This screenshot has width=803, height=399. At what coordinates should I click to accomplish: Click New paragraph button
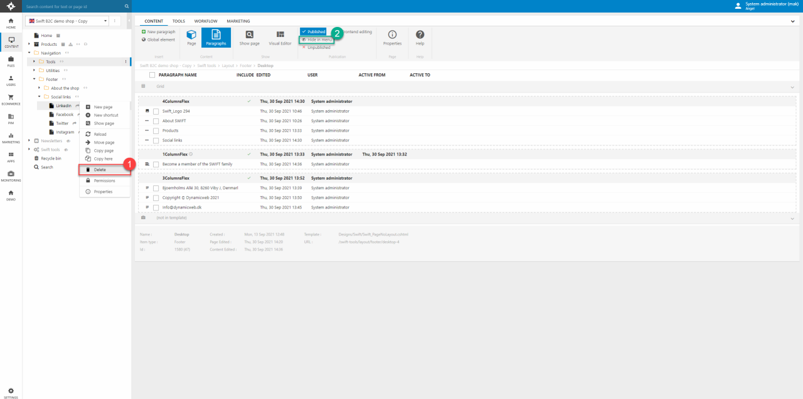[x=159, y=32]
